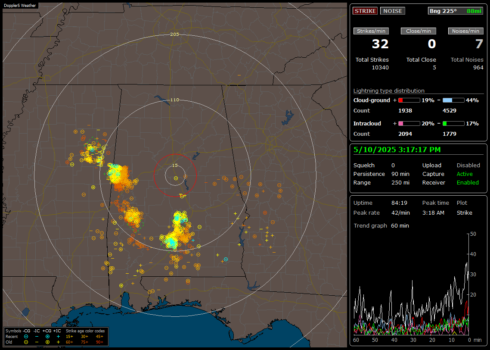
Task: Click the Trend graph 60 min value
Action: pos(400,226)
